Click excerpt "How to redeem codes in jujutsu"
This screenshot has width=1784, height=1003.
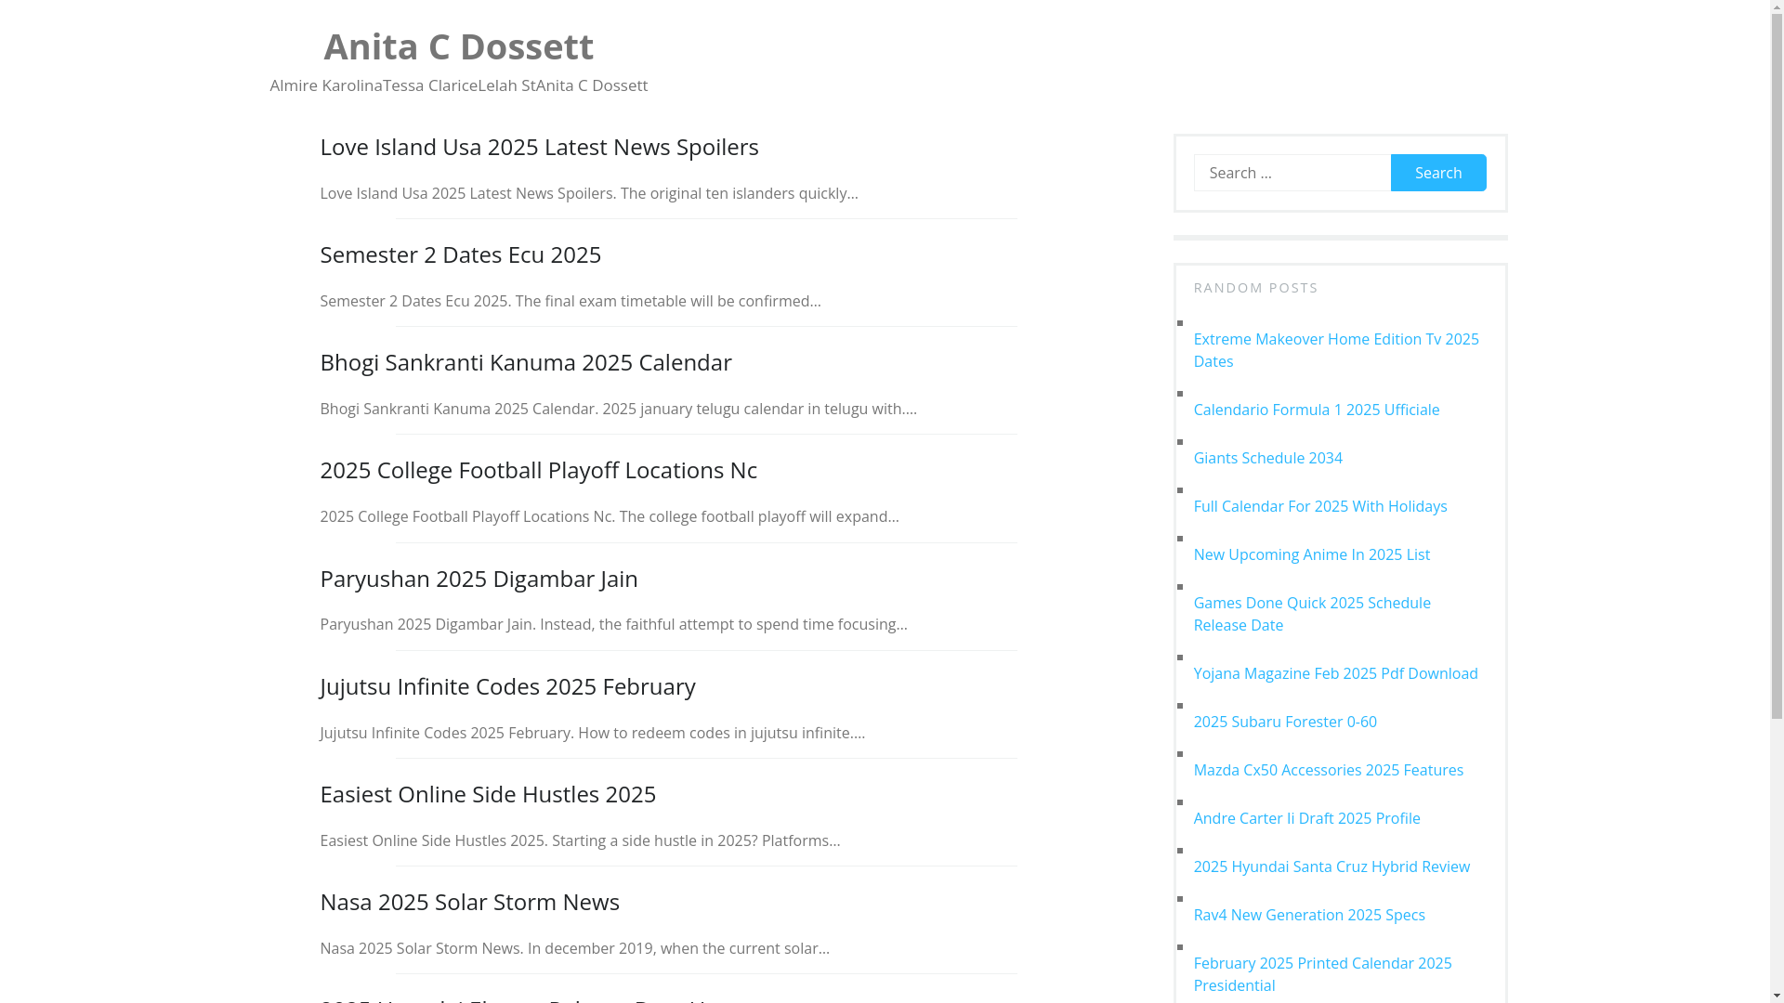coord(686,733)
